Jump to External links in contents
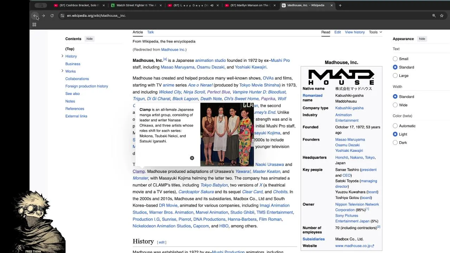This screenshot has height=253, width=450. click(76, 116)
